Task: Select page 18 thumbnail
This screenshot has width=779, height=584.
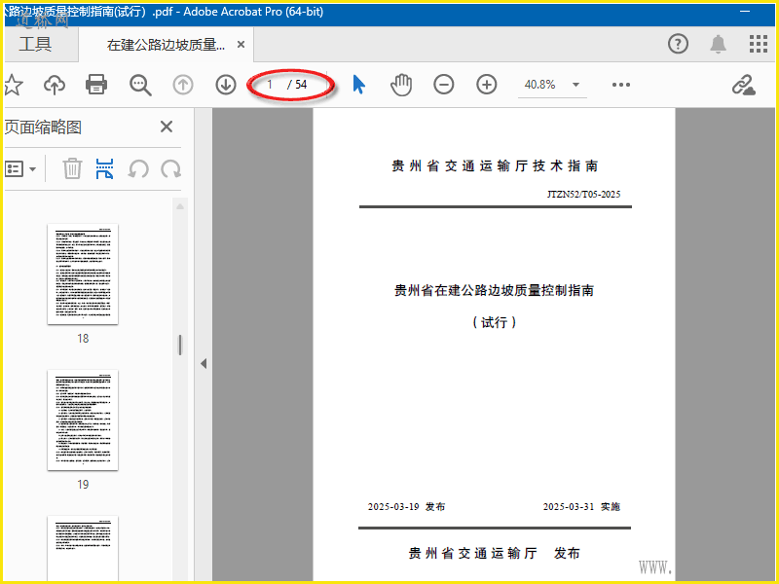Action: point(83,274)
